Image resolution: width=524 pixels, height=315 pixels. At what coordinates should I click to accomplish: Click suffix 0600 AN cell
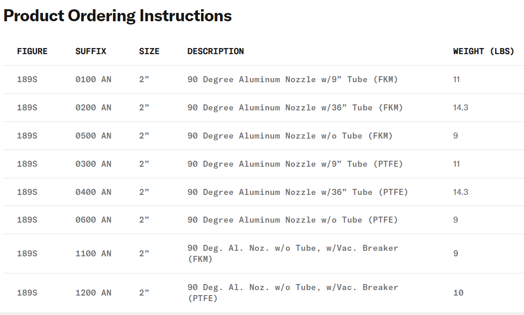(93, 220)
